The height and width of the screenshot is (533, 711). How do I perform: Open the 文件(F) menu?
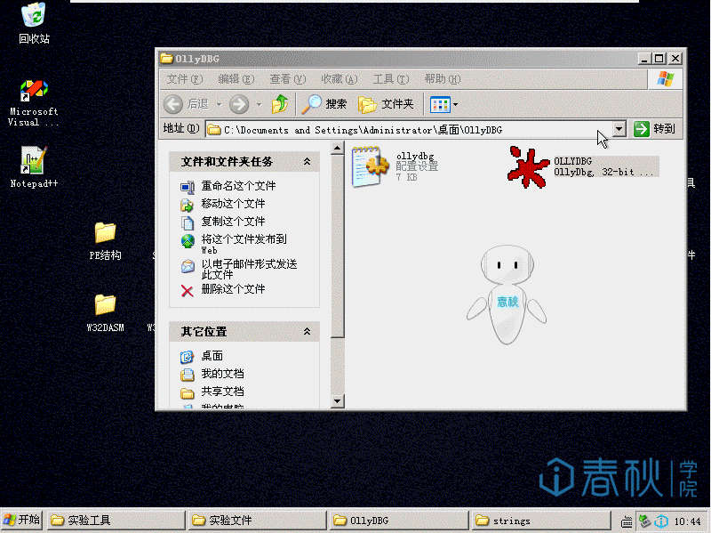click(185, 79)
